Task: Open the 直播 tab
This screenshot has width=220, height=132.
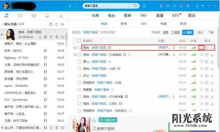Action: coord(160,15)
